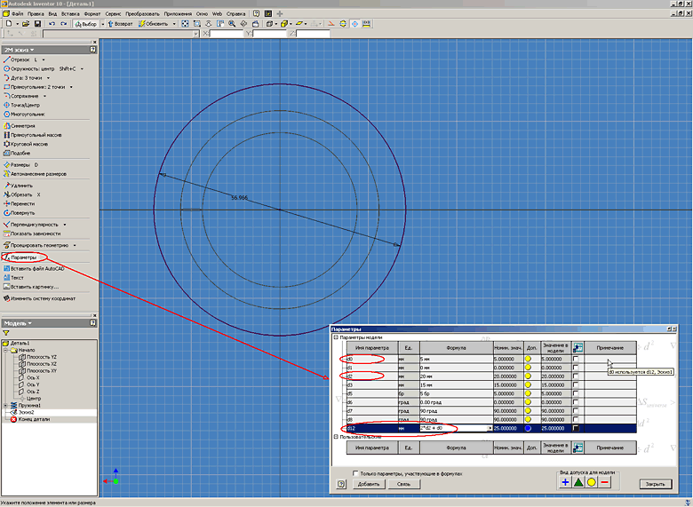Click the Undo arrow in toolbar

pos(52,24)
